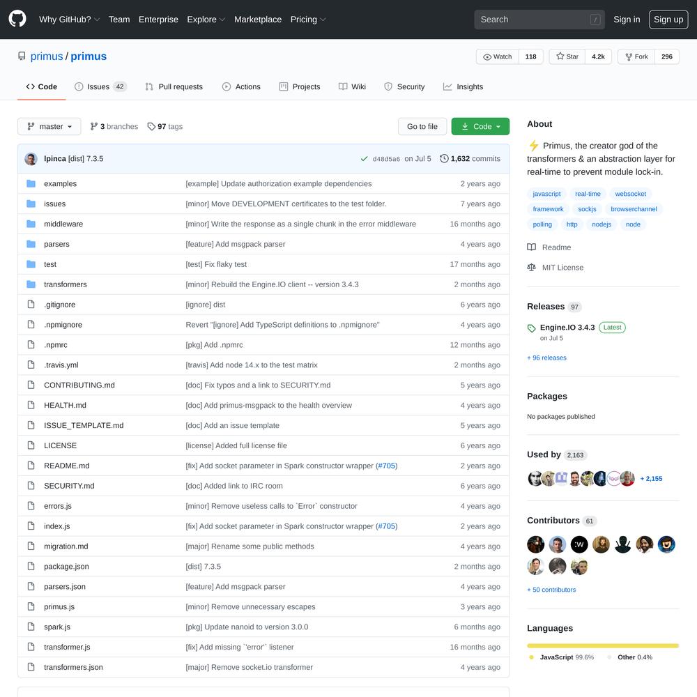The image size is (697, 697).
Task: Open the + 50 contributors link
Action: [x=551, y=590]
